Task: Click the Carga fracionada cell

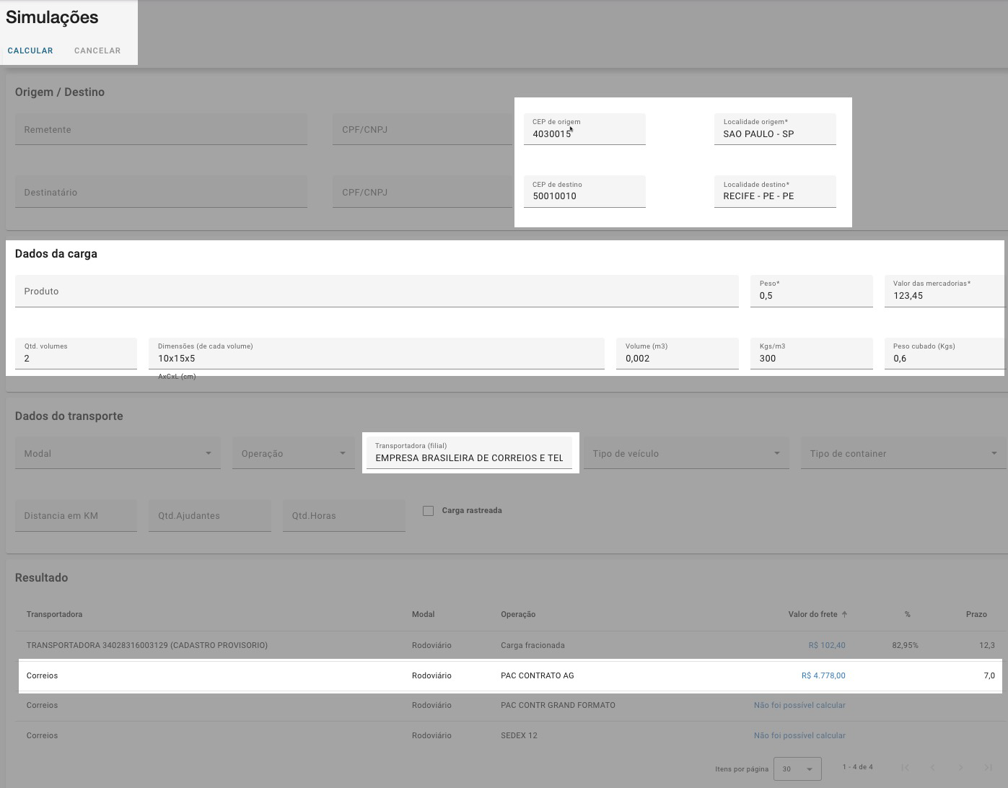Action: pyautogui.click(x=533, y=645)
